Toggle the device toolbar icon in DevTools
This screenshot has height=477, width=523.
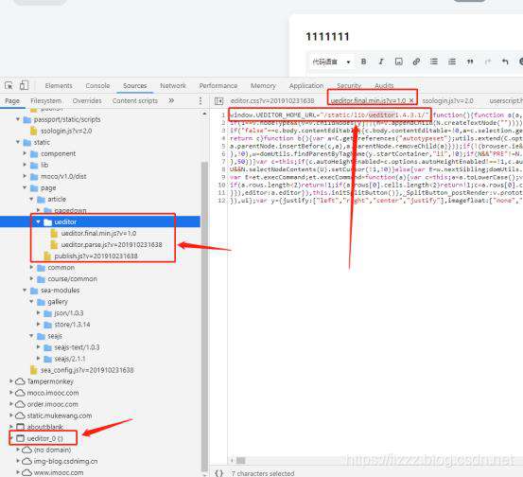pyautogui.click(x=24, y=85)
